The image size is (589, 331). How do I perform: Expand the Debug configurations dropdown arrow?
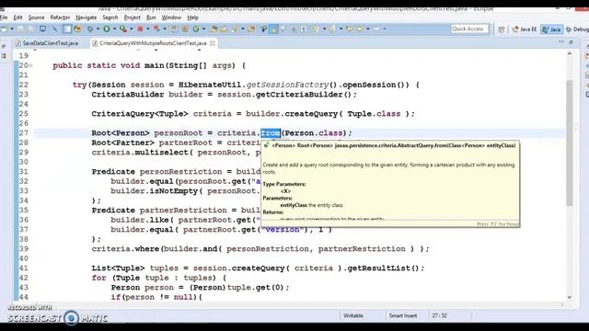click(x=98, y=29)
